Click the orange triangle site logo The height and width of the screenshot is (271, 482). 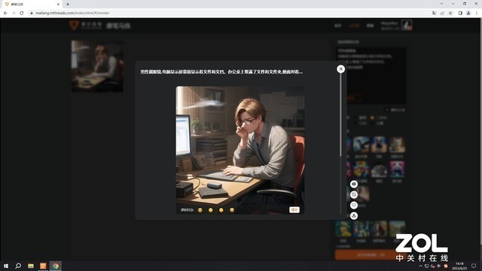(74, 25)
